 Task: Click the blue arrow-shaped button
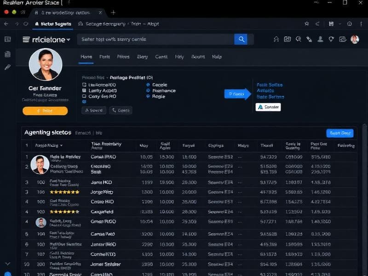(x=237, y=94)
